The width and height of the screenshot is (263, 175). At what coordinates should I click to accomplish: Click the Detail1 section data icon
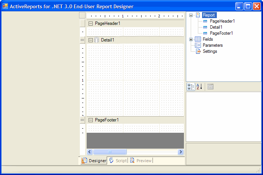click(x=96, y=40)
